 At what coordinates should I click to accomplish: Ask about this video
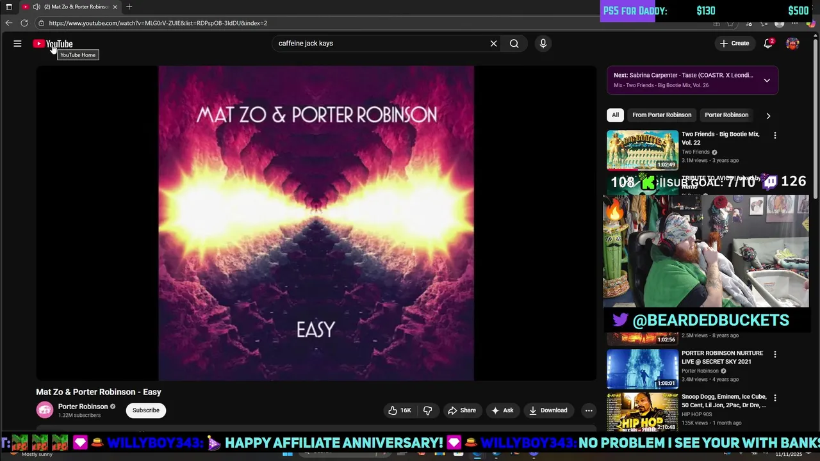click(502, 410)
